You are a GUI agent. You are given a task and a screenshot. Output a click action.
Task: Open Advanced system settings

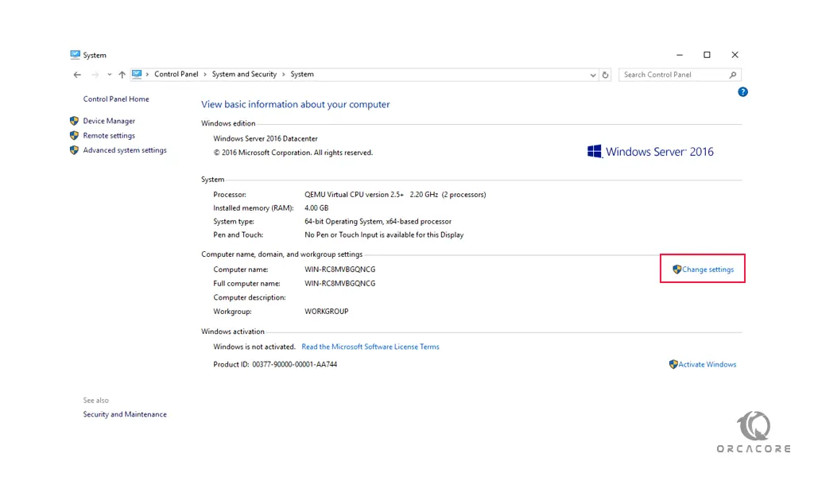[125, 150]
